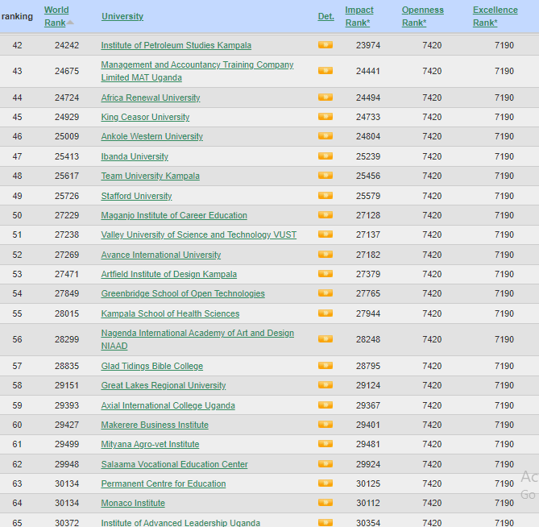The image size is (539, 527).
Task: Visit Great Lakes Regional University page
Action: [x=164, y=385]
